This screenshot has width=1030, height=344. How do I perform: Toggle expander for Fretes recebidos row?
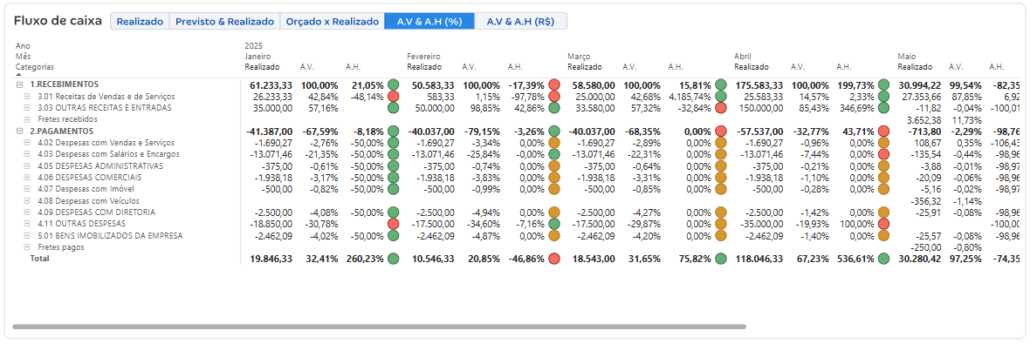(27, 119)
